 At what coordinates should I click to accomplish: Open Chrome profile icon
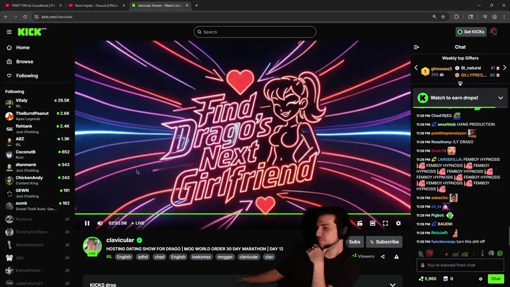click(494, 17)
